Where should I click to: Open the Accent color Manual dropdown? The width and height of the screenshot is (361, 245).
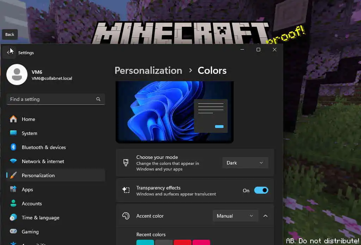tap(235, 216)
